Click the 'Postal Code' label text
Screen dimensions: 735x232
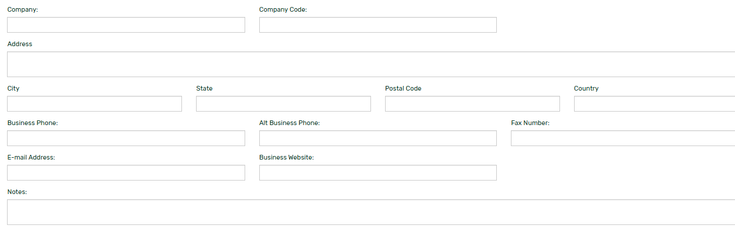click(x=403, y=88)
